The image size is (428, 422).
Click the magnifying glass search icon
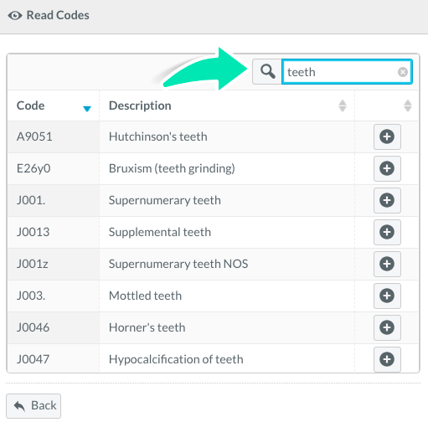click(x=267, y=72)
